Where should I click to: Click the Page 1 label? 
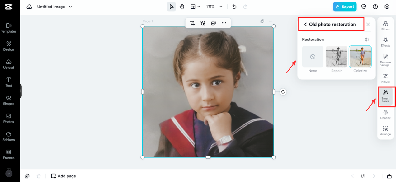148,21
